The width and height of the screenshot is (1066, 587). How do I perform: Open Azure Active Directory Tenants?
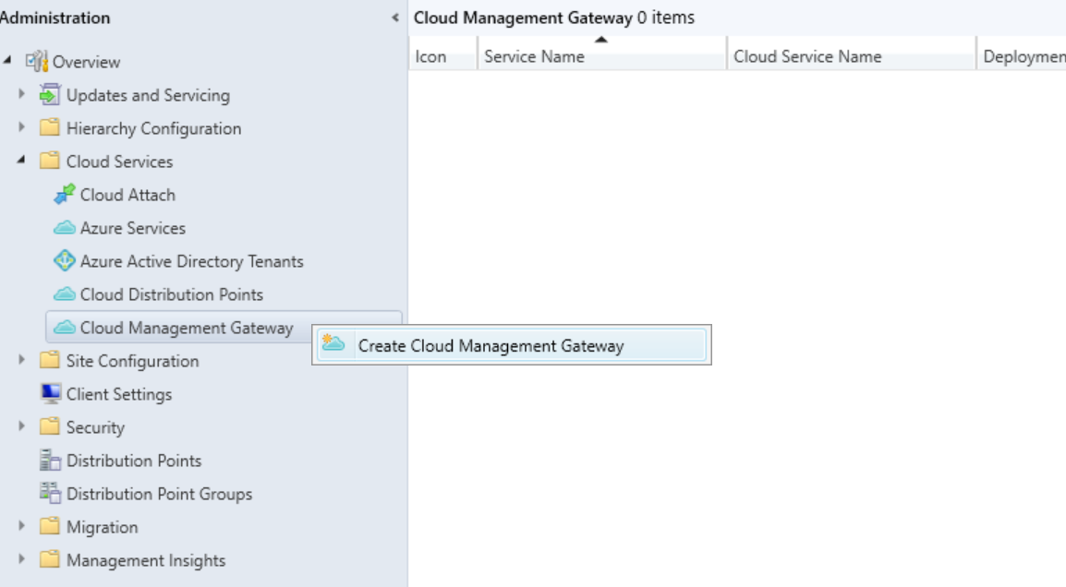coord(192,261)
